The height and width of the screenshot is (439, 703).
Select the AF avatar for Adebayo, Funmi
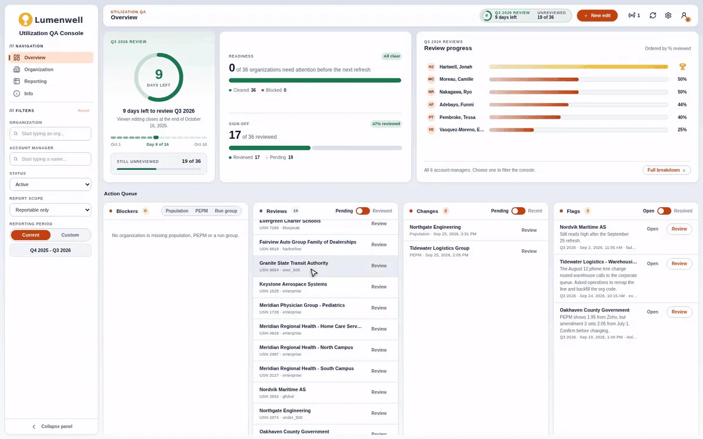click(431, 105)
